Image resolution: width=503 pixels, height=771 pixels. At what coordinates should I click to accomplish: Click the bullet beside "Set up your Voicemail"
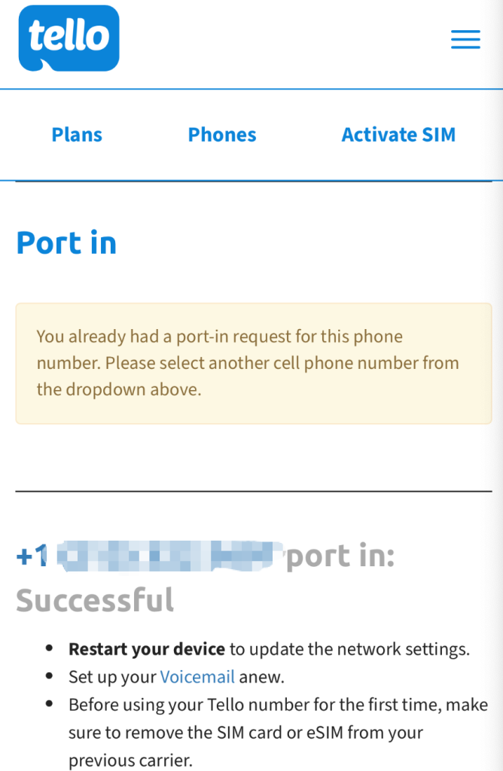click(x=49, y=677)
